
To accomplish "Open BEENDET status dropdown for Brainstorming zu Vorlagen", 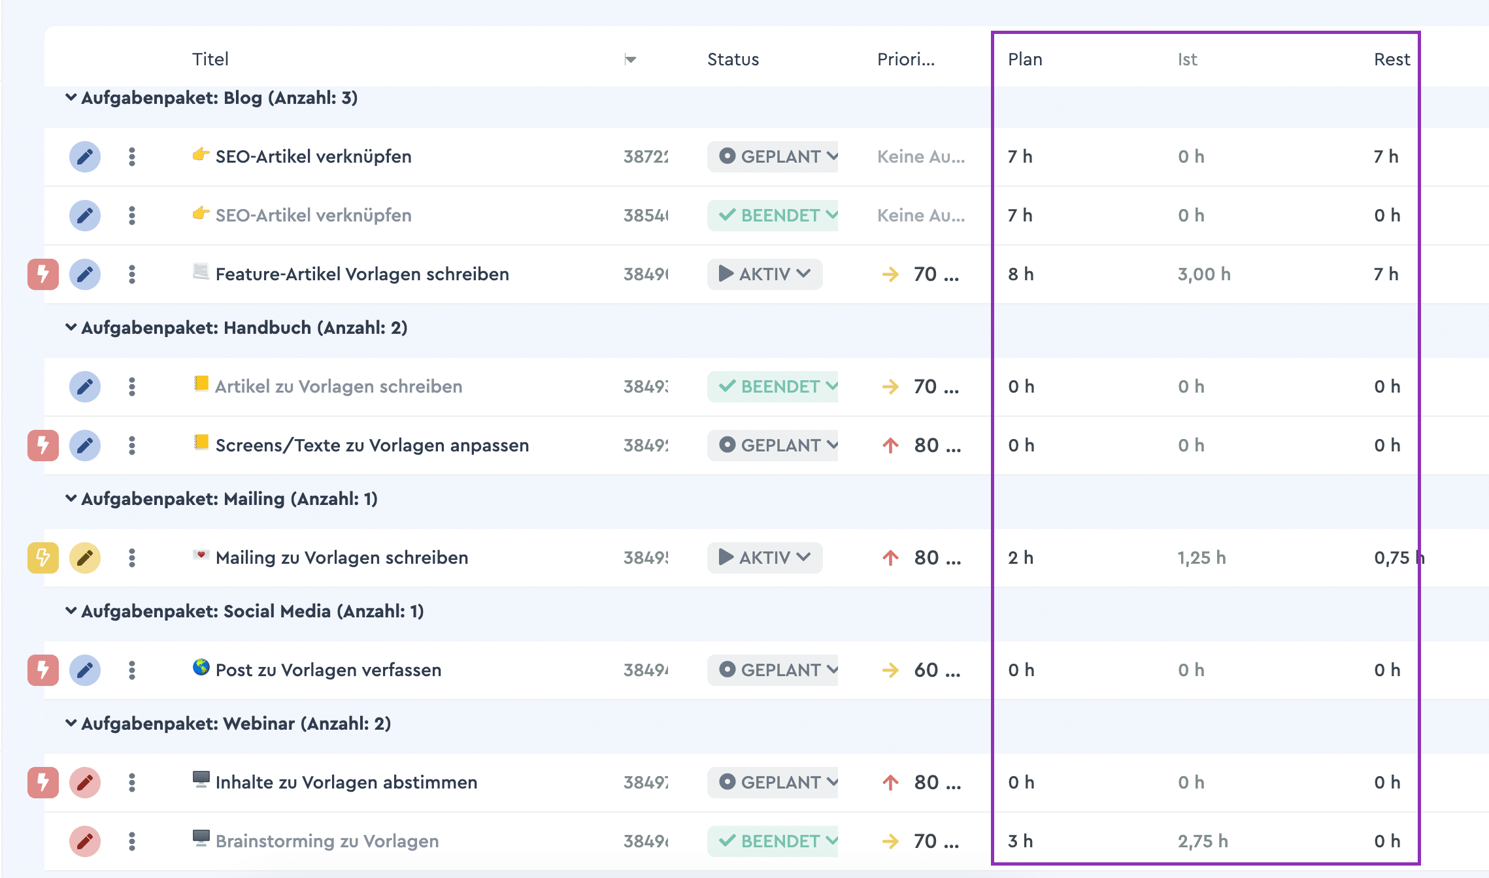I will (x=773, y=841).
